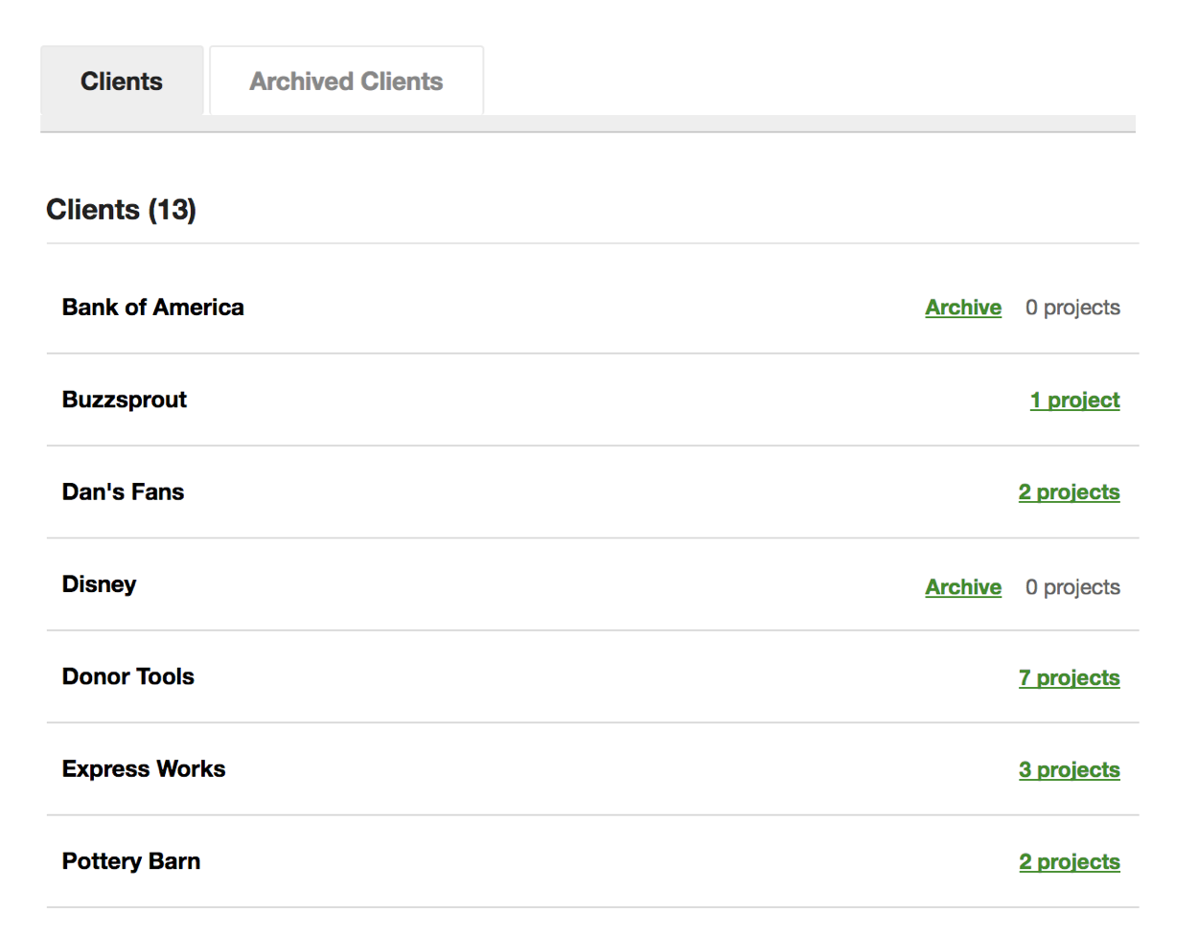Select the Bank of America client name
Screen dimensions: 1198x936
click(152, 308)
